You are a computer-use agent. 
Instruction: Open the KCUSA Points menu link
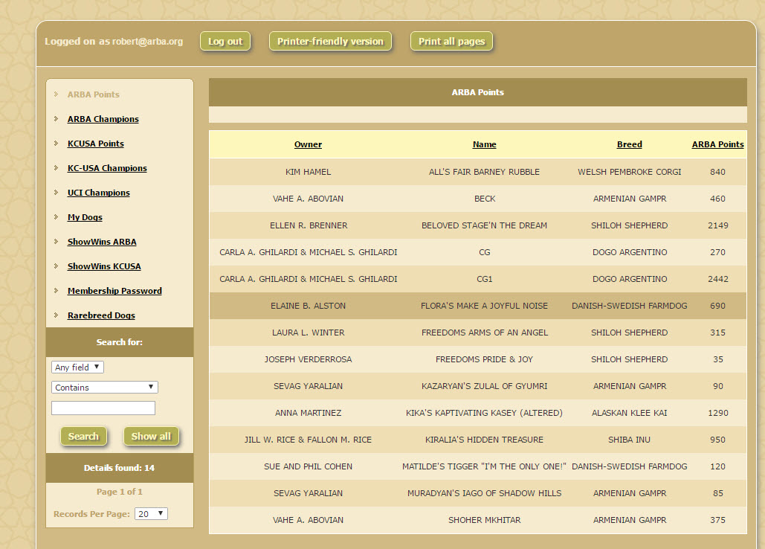pos(95,144)
